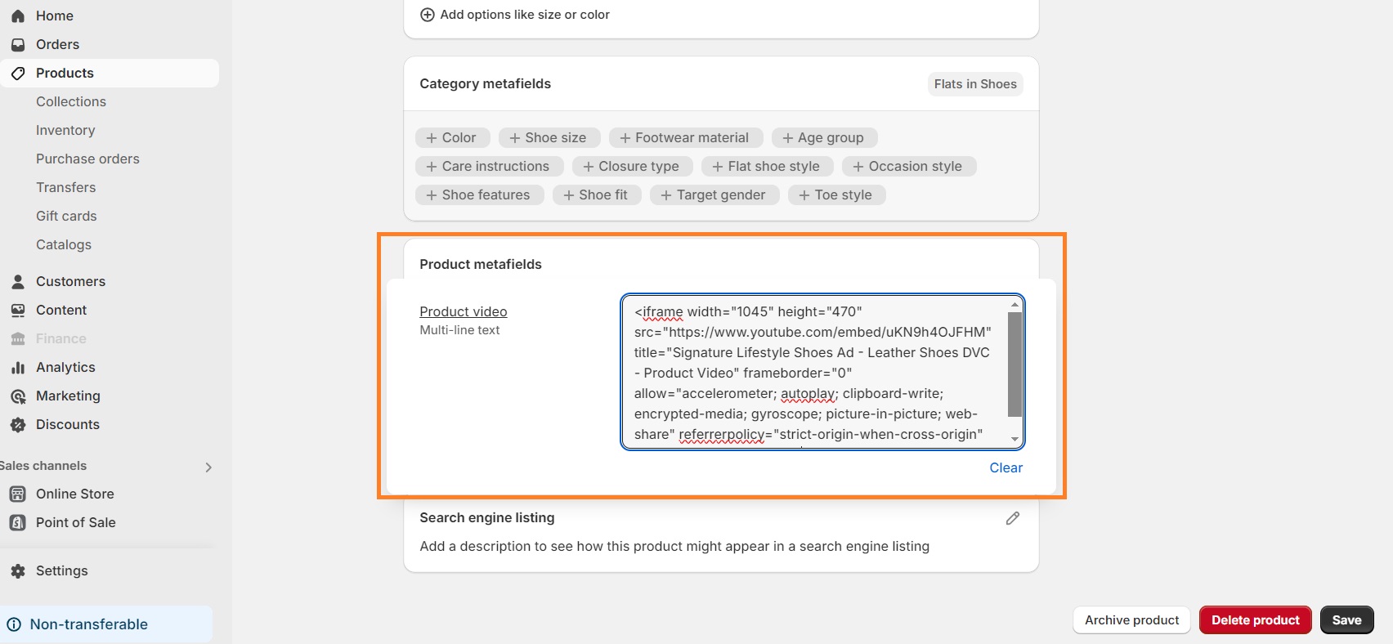This screenshot has height=644, width=1393.
Task: Click the Settings gear icon
Action: 18,570
